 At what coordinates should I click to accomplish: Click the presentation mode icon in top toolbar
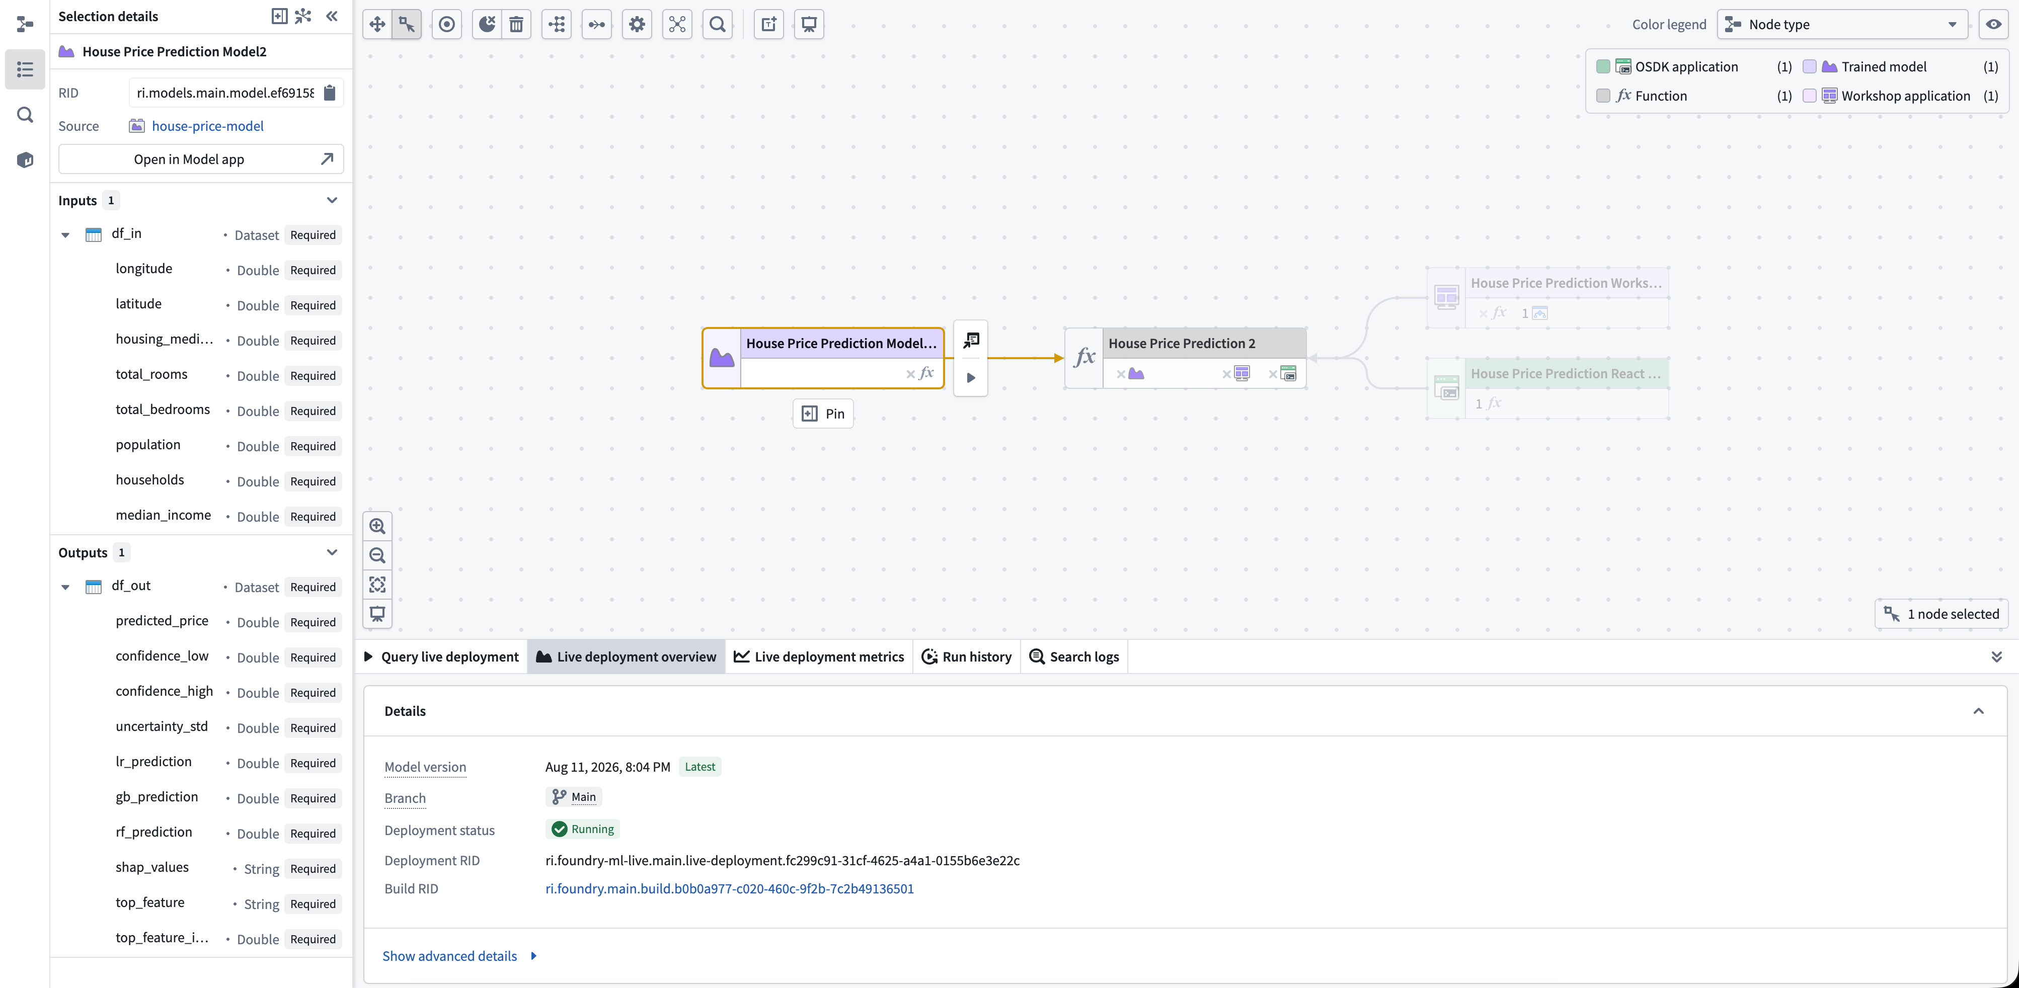click(x=809, y=24)
